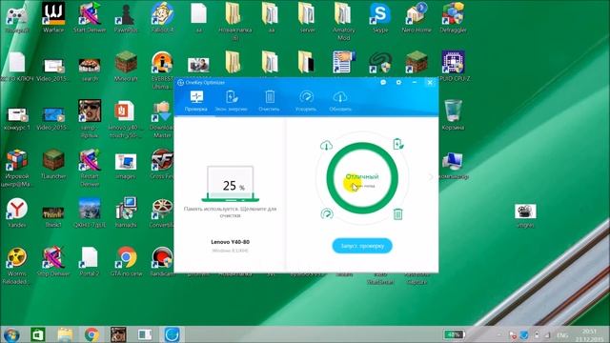
Task: Select the Новая папка (6) folder
Action: coord(234,22)
